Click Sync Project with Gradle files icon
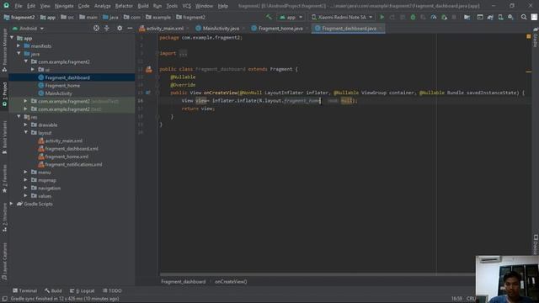This screenshot has height=303, width=539. click(x=490, y=17)
